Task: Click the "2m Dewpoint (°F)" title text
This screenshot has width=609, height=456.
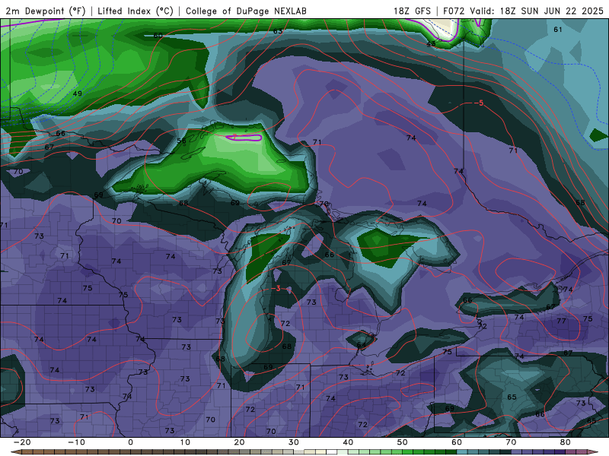Action: click(46, 11)
